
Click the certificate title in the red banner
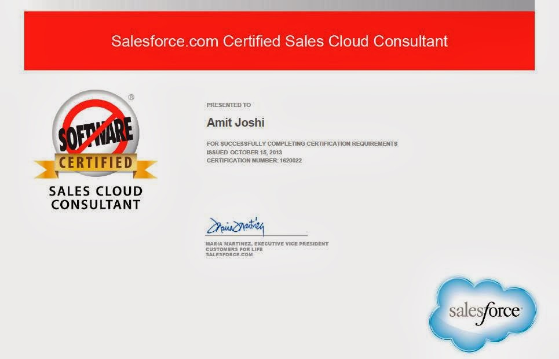[279, 42]
